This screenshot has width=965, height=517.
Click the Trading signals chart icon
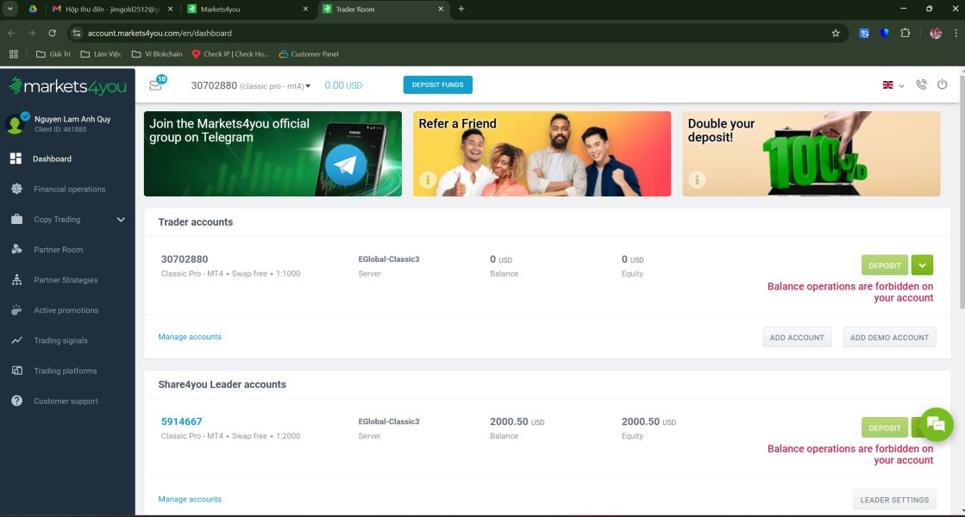[x=16, y=340]
